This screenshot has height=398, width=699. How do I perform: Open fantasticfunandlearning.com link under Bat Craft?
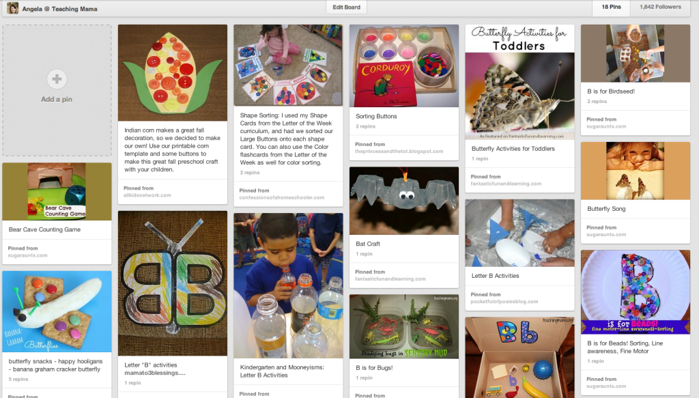pyautogui.click(x=390, y=279)
